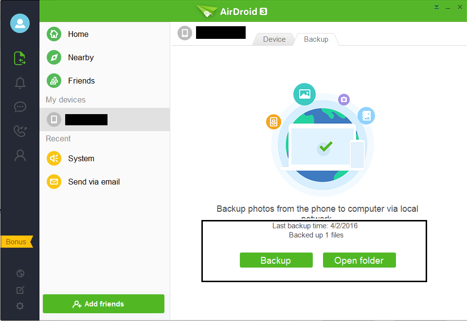Screen dimensions: 467x321
Task: Open the settings gear icon
Action: [20, 306]
